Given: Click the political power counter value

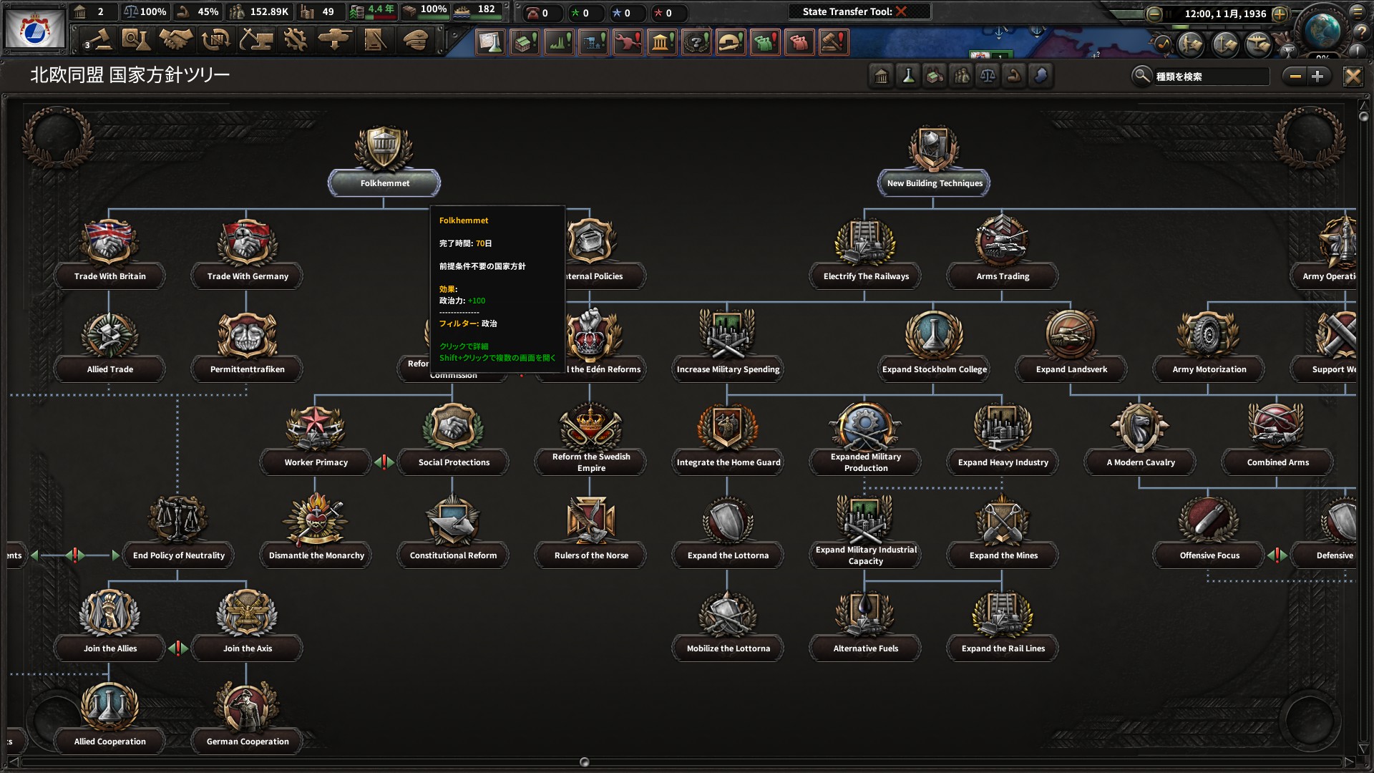Looking at the screenshot, I should [x=100, y=11].
